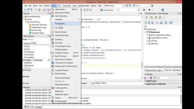Click the red round icon beside search box
The image size is (194, 109).
pos(152,6)
